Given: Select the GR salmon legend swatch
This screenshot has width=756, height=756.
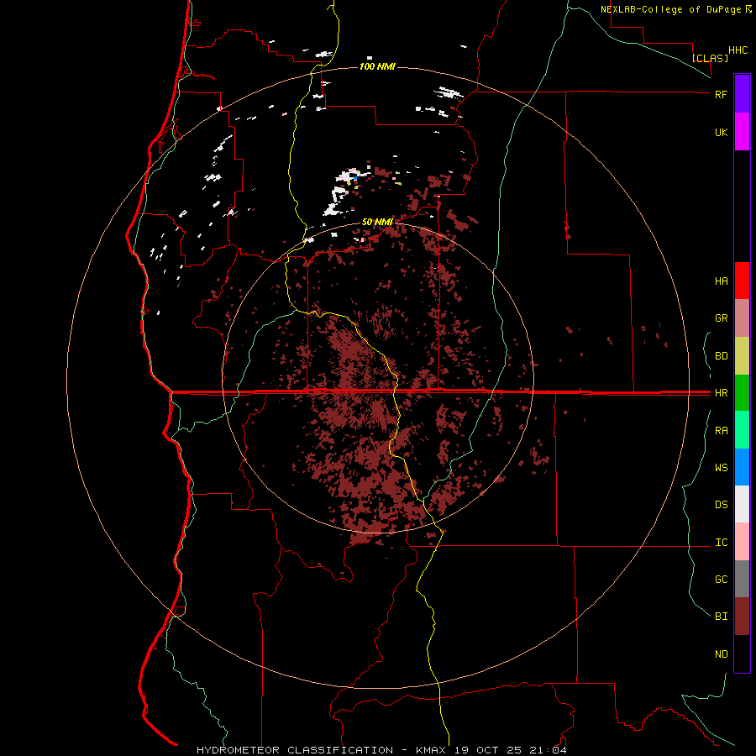Looking at the screenshot, I should click(742, 318).
